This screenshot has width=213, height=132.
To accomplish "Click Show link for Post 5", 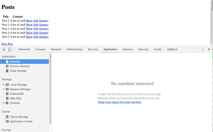I will point(29,37).
